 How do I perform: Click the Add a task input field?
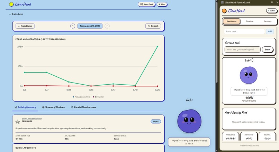(x=244, y=31)
